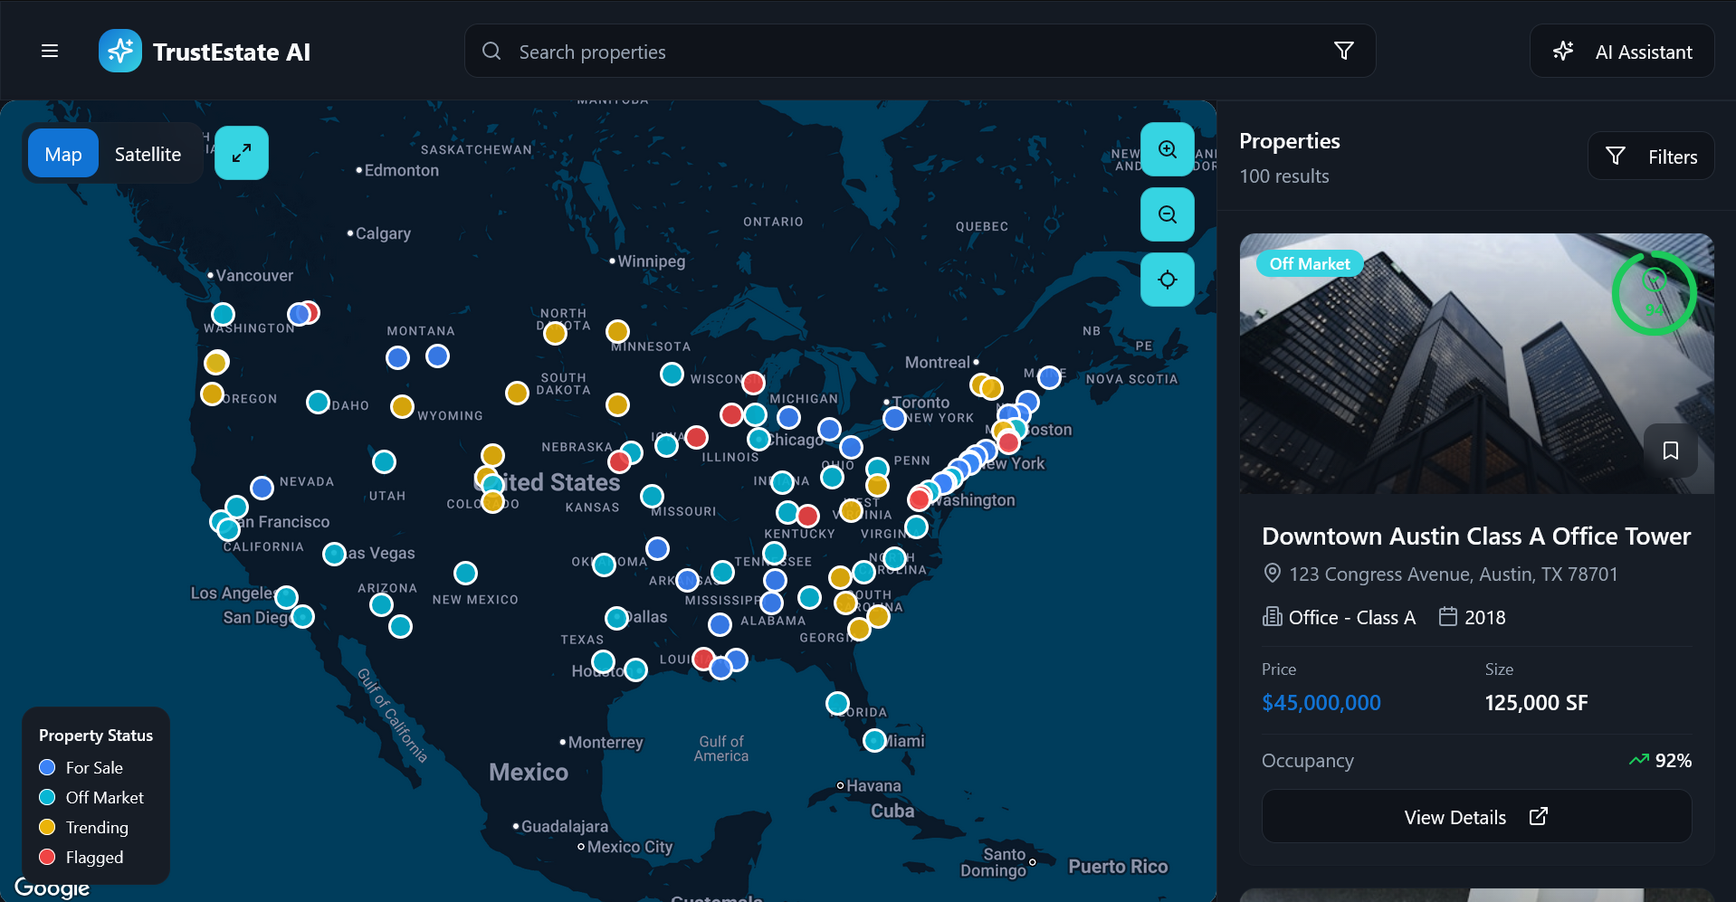Select the blue marker at Toronto
This screenshot has height=902, width=1736.
[894, 418]
